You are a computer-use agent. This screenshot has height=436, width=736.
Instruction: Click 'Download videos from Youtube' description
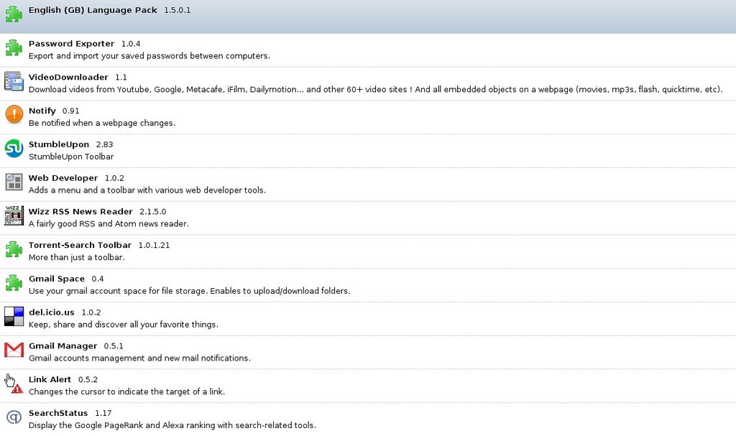click(x=375, y=89)
